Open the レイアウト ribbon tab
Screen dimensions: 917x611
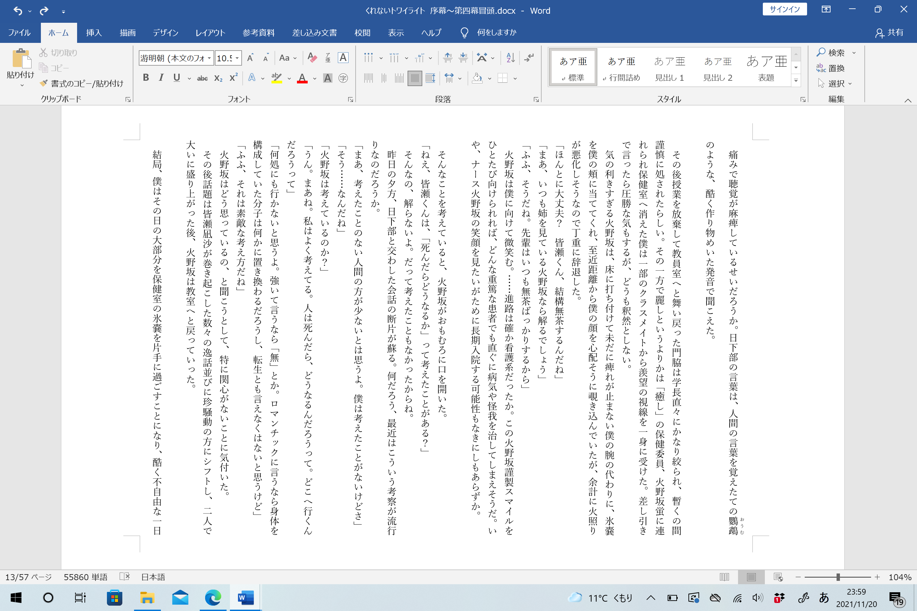point(210,33)
